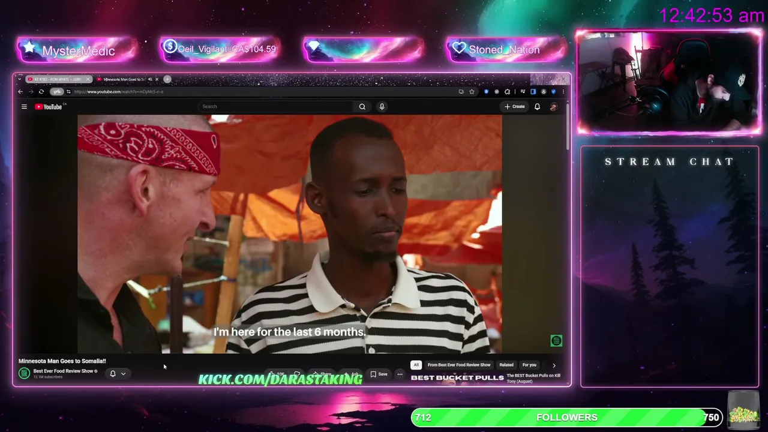
Task: Reload the YouTube page
Action: tap(41, 92)
